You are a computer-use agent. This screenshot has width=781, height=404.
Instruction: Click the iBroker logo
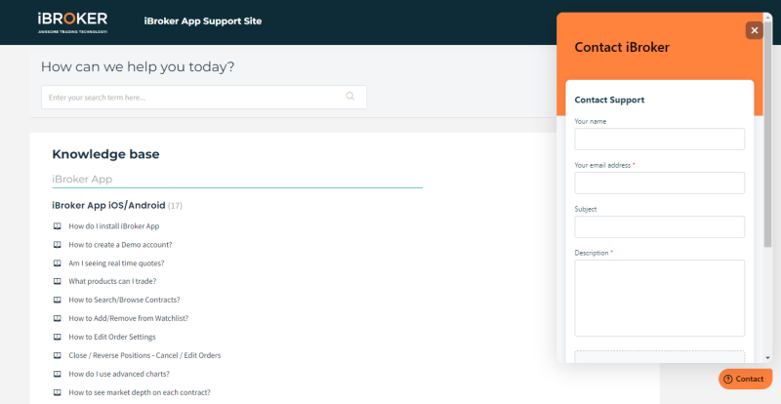pos(72,22)
